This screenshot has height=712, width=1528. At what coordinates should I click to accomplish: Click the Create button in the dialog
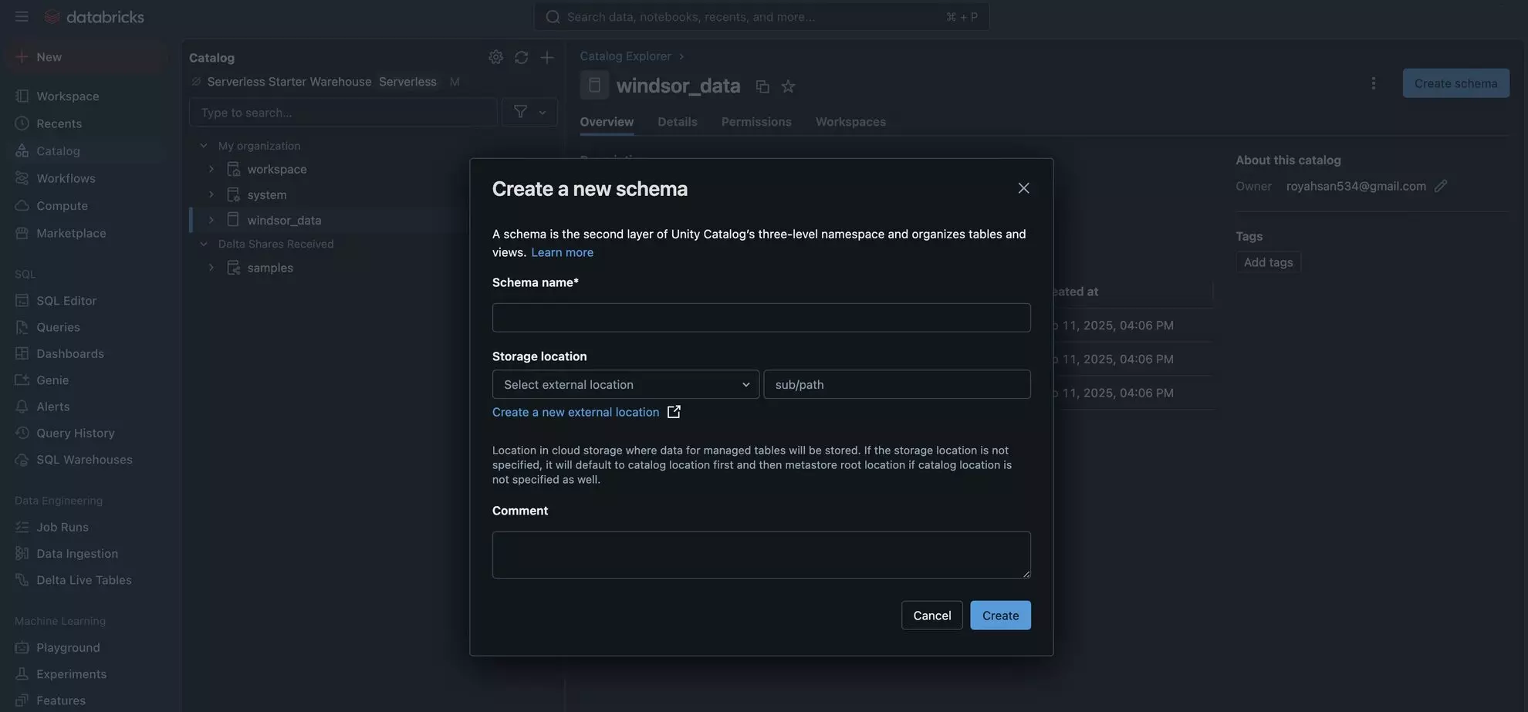pos(1000,616)
